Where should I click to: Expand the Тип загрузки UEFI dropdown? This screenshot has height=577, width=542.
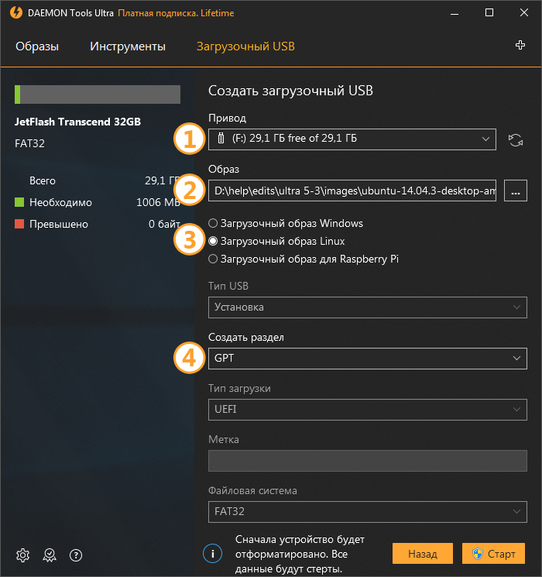[368, 410]
